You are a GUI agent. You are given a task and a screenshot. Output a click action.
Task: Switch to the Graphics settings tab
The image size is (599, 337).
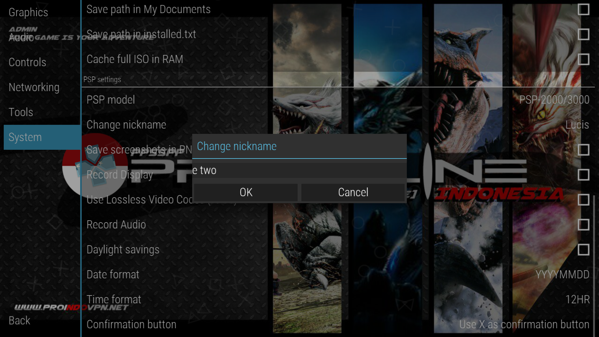pos(28,12)
